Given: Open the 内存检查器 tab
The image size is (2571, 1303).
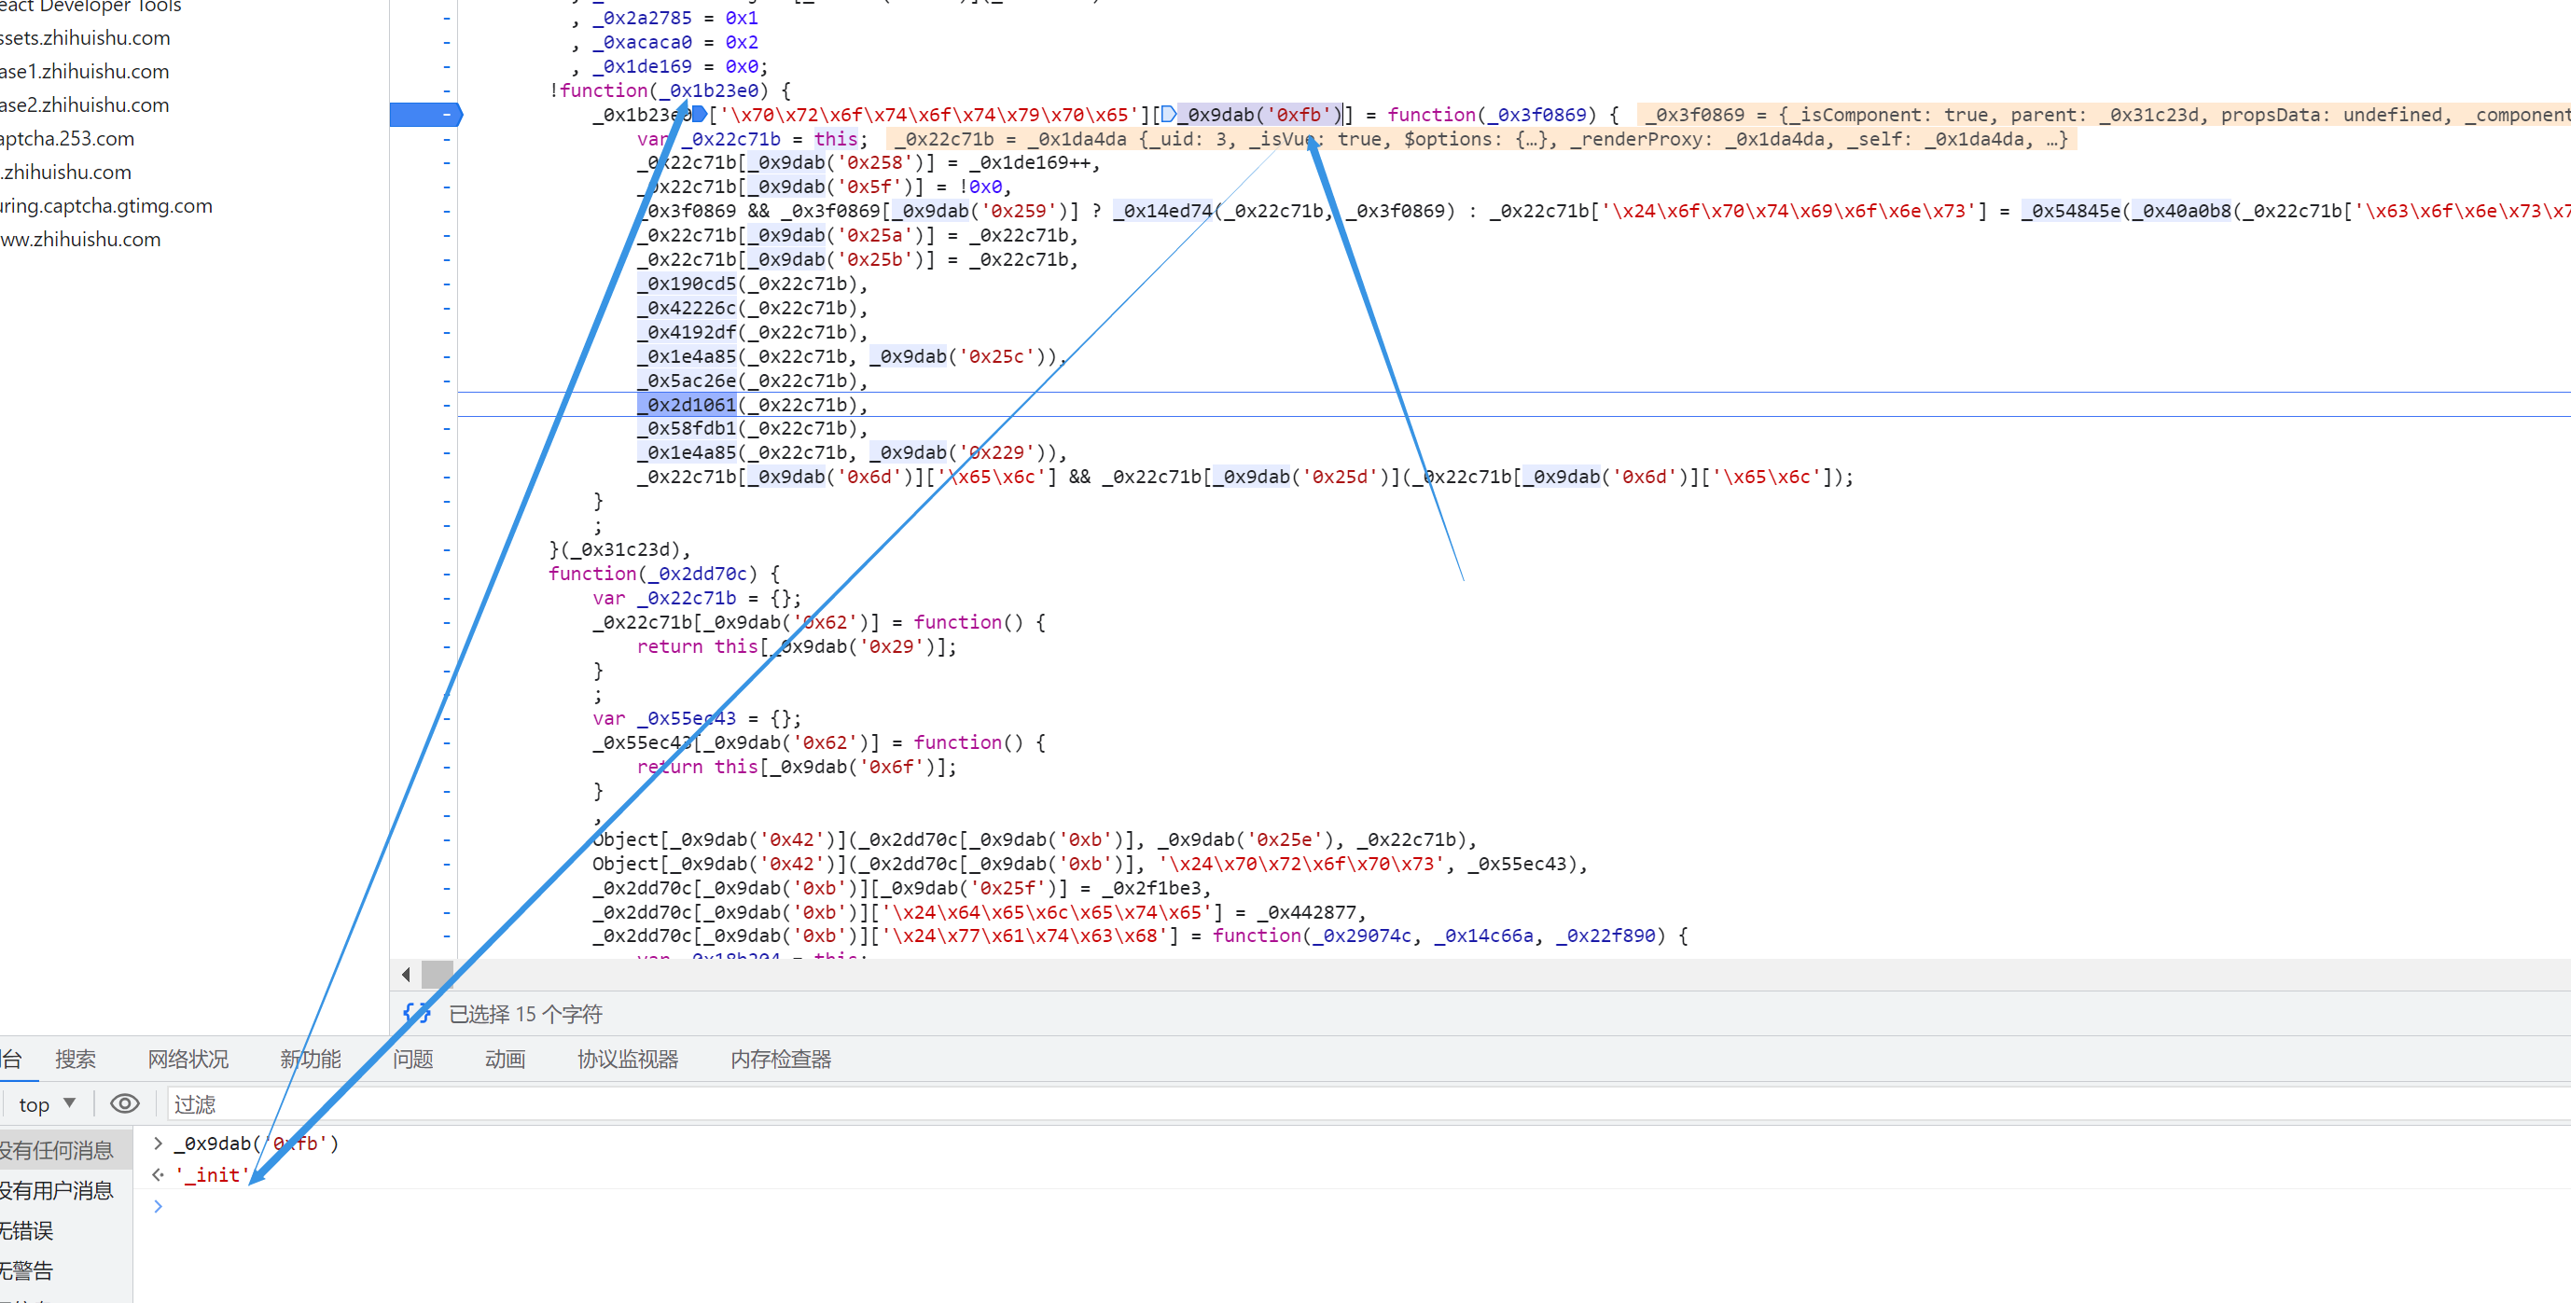Looking at the screenshot, I should click(x=781, y=1059).
